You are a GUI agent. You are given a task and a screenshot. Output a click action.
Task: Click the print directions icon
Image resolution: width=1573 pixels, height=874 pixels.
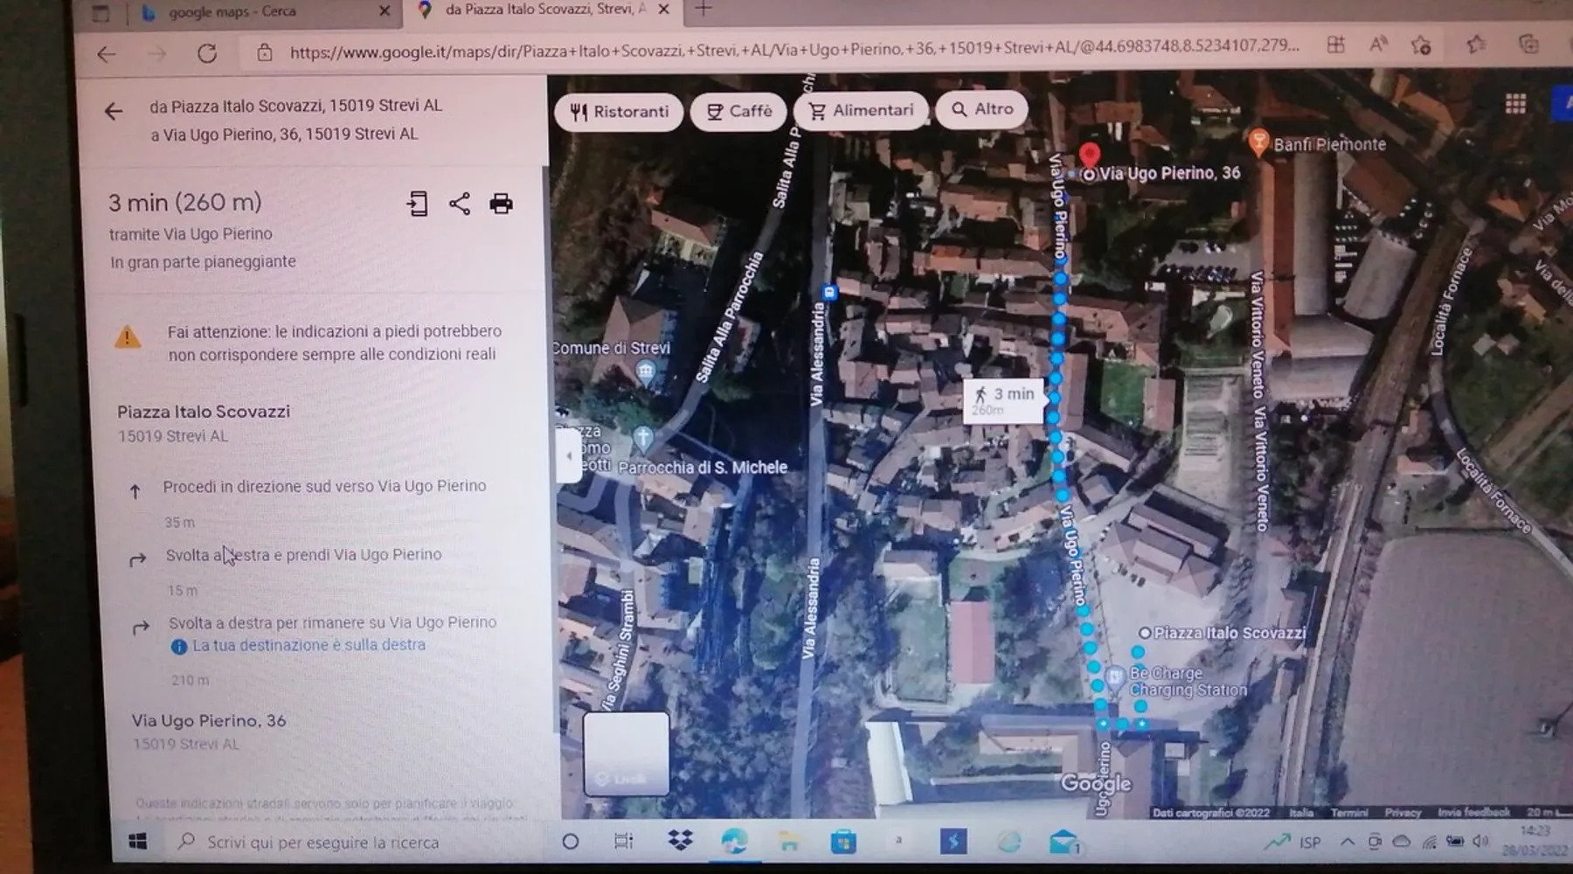pyautogui.click(x=501, y=204)
